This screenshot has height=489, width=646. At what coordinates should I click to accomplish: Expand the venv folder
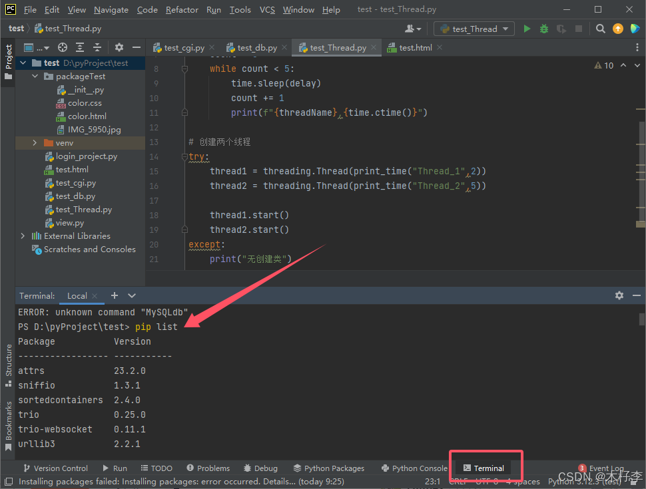coord(35,143)
